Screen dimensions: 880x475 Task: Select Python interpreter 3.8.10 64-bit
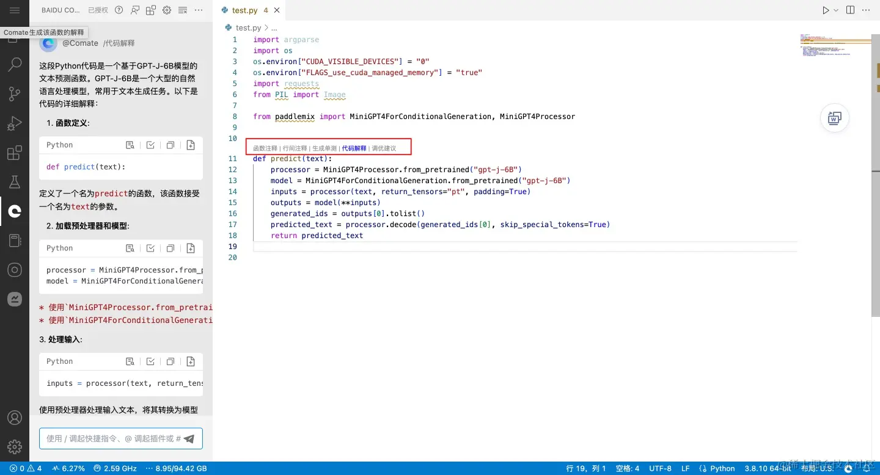769,468
